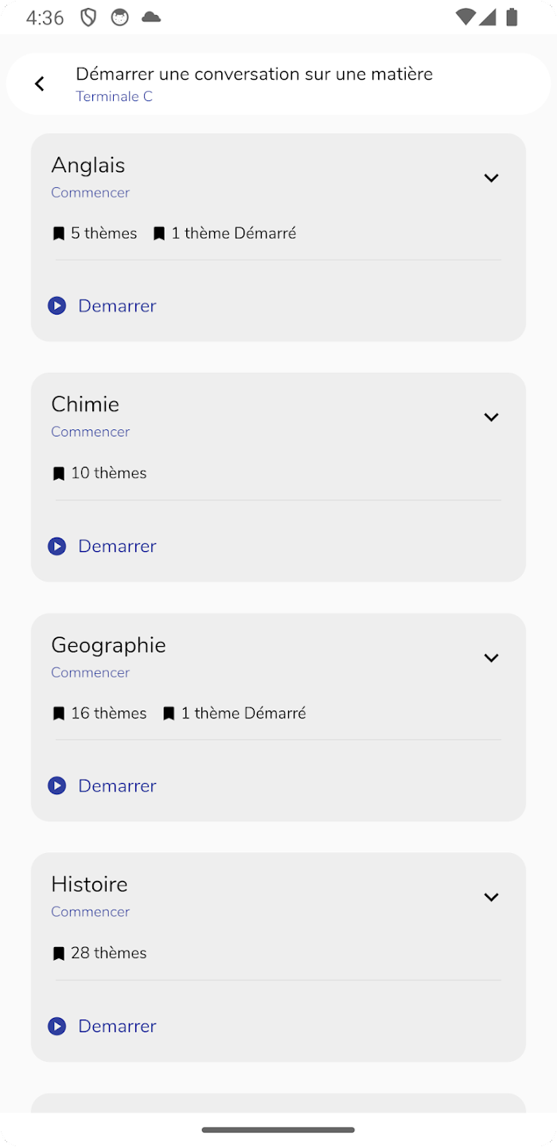The width and height of the screenshot is (557, 1147).
Task: Open the Terminale C class link
Action: [x=114, y=96]
